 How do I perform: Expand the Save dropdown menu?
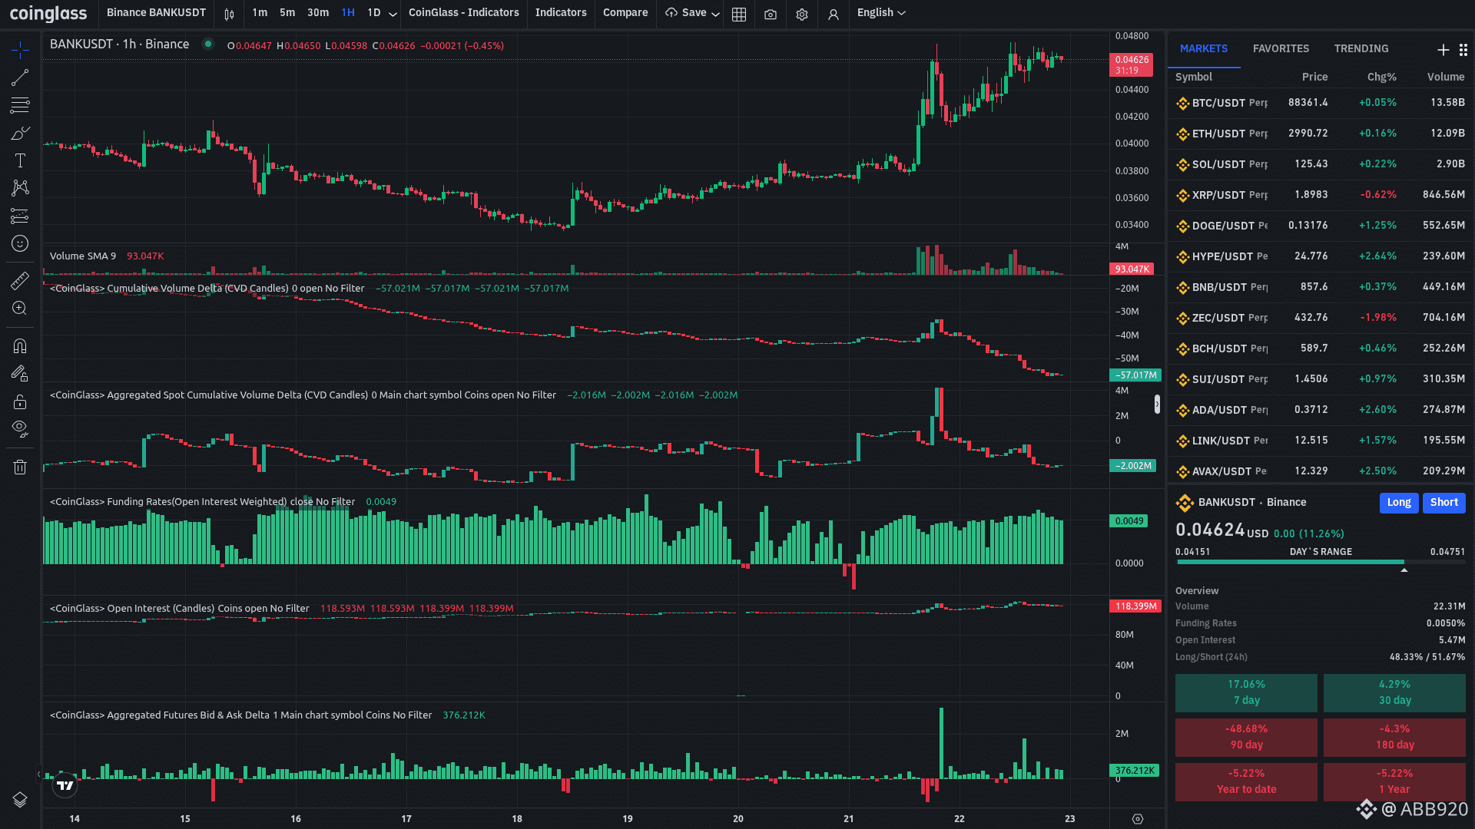(715, 14)
